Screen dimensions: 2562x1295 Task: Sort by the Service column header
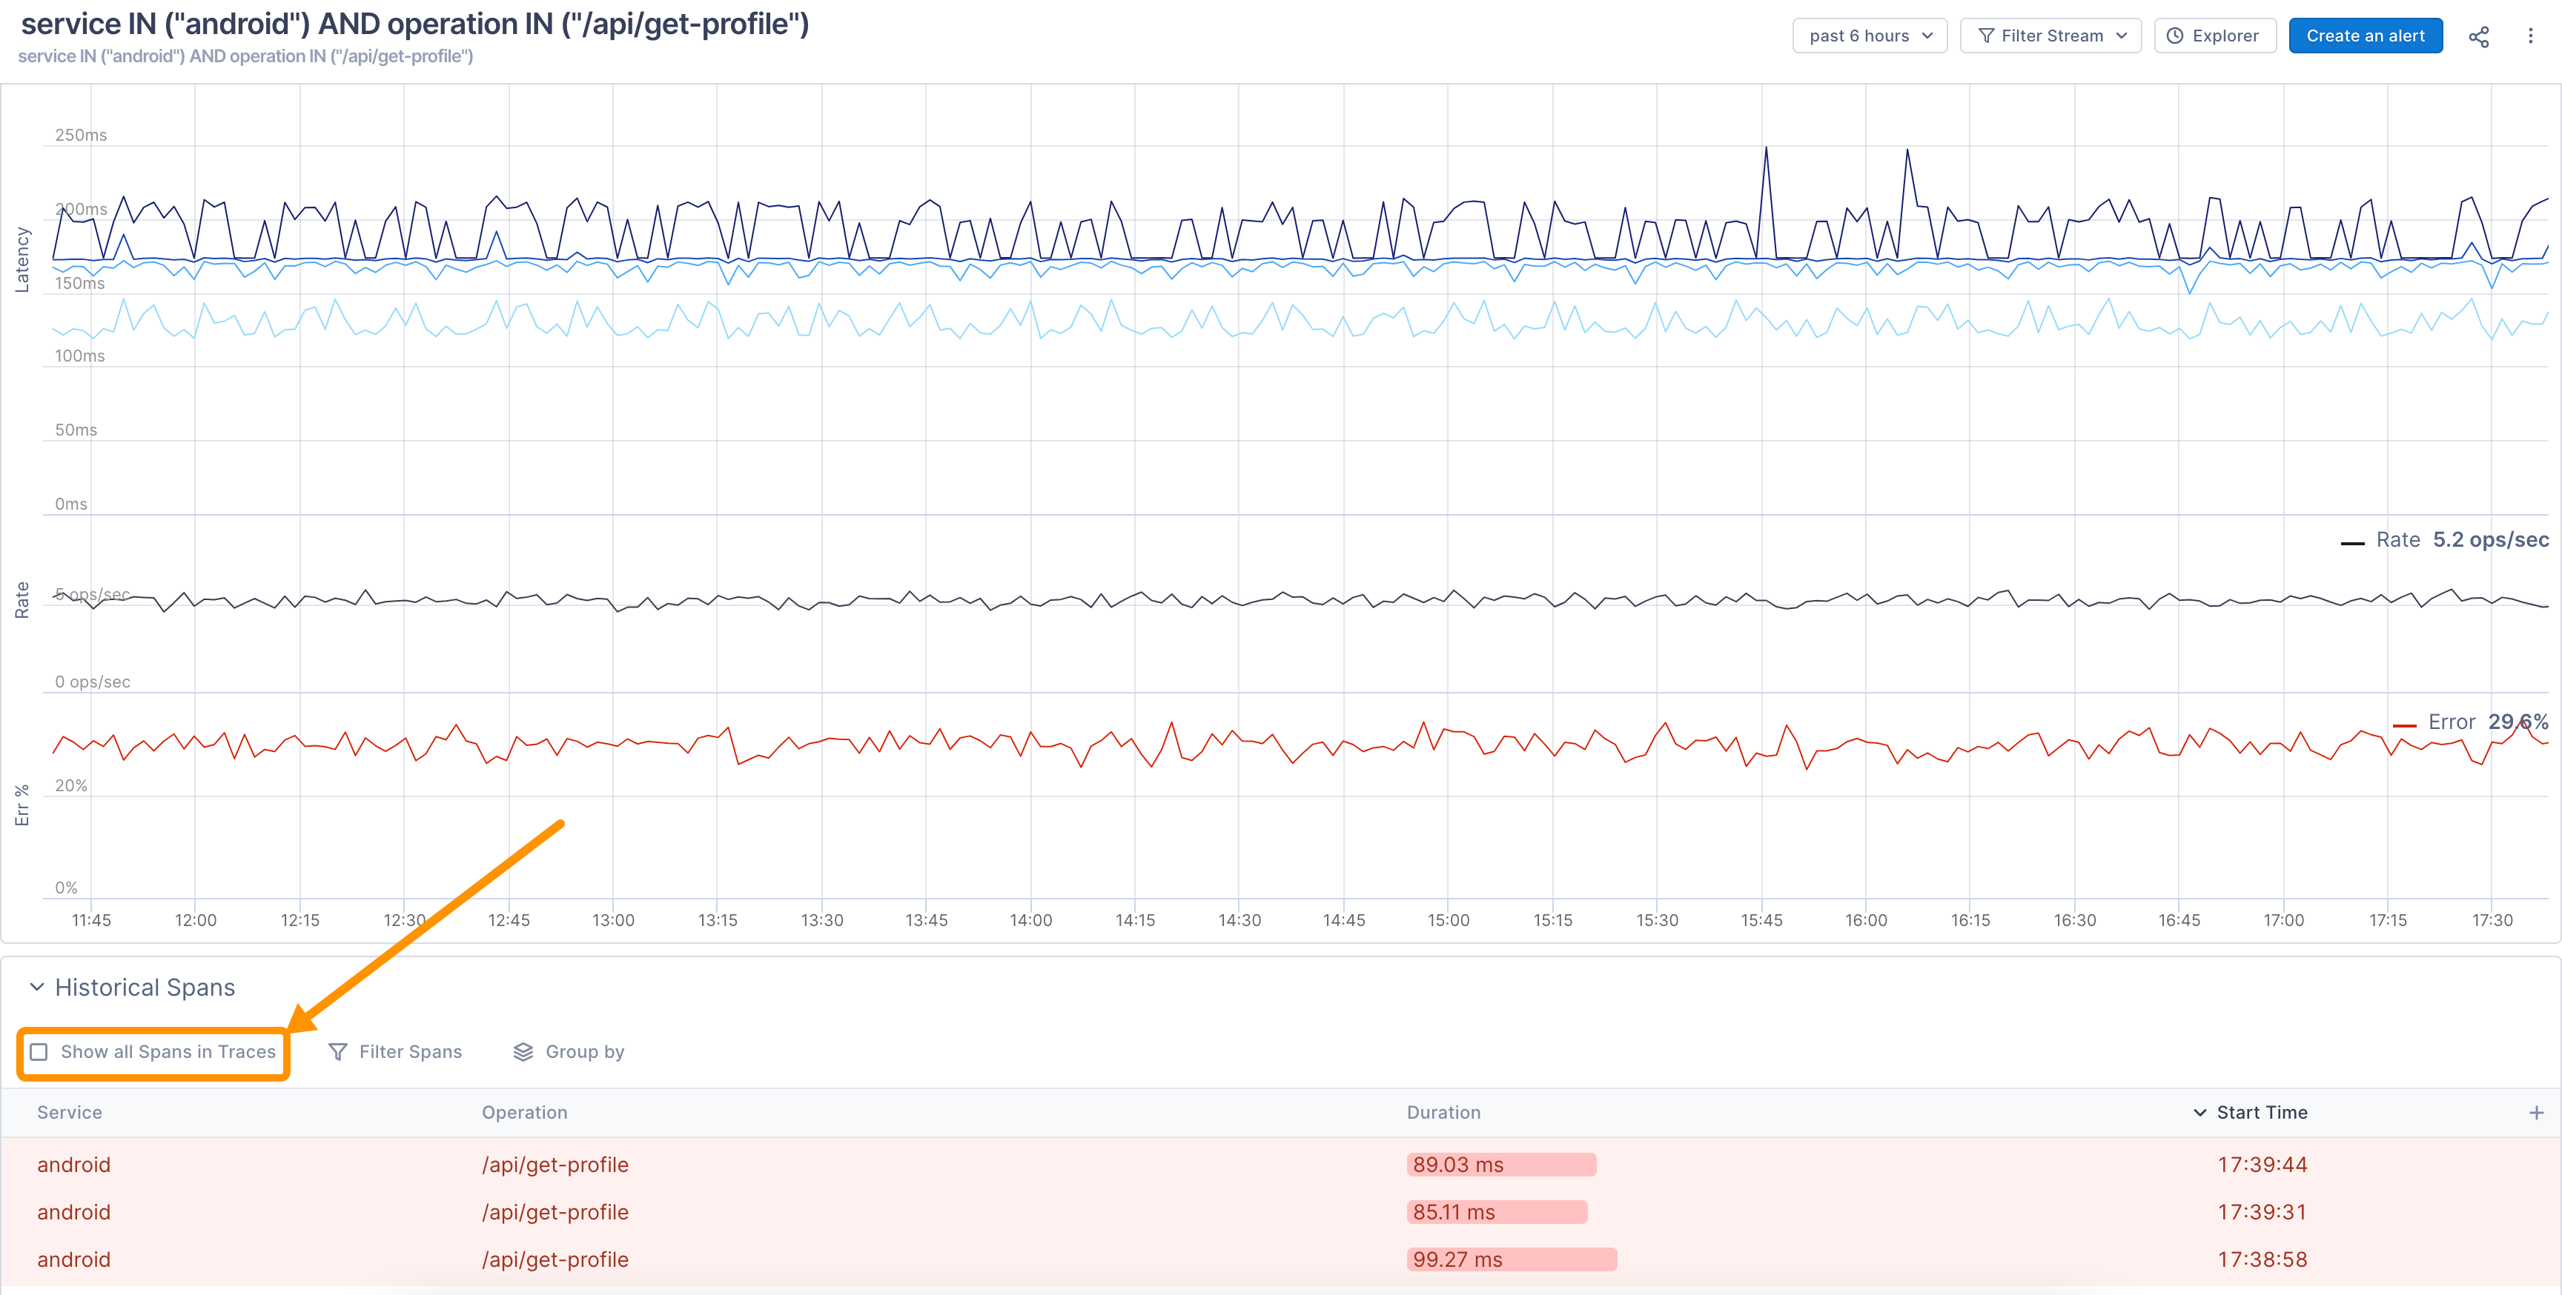pyautogui.click(x=70, y=1112)
